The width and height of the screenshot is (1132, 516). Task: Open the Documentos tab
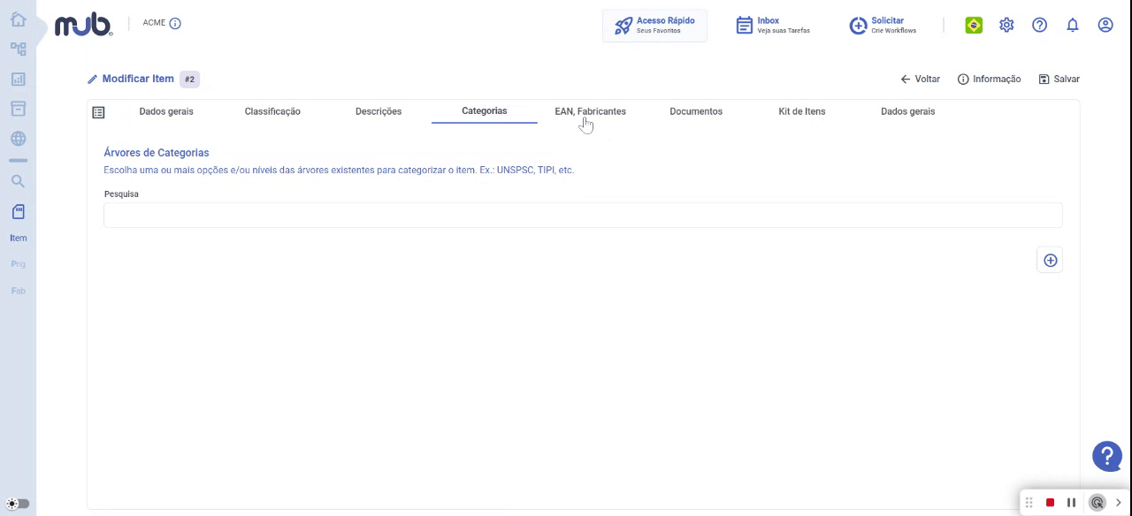tap(696, 111)
